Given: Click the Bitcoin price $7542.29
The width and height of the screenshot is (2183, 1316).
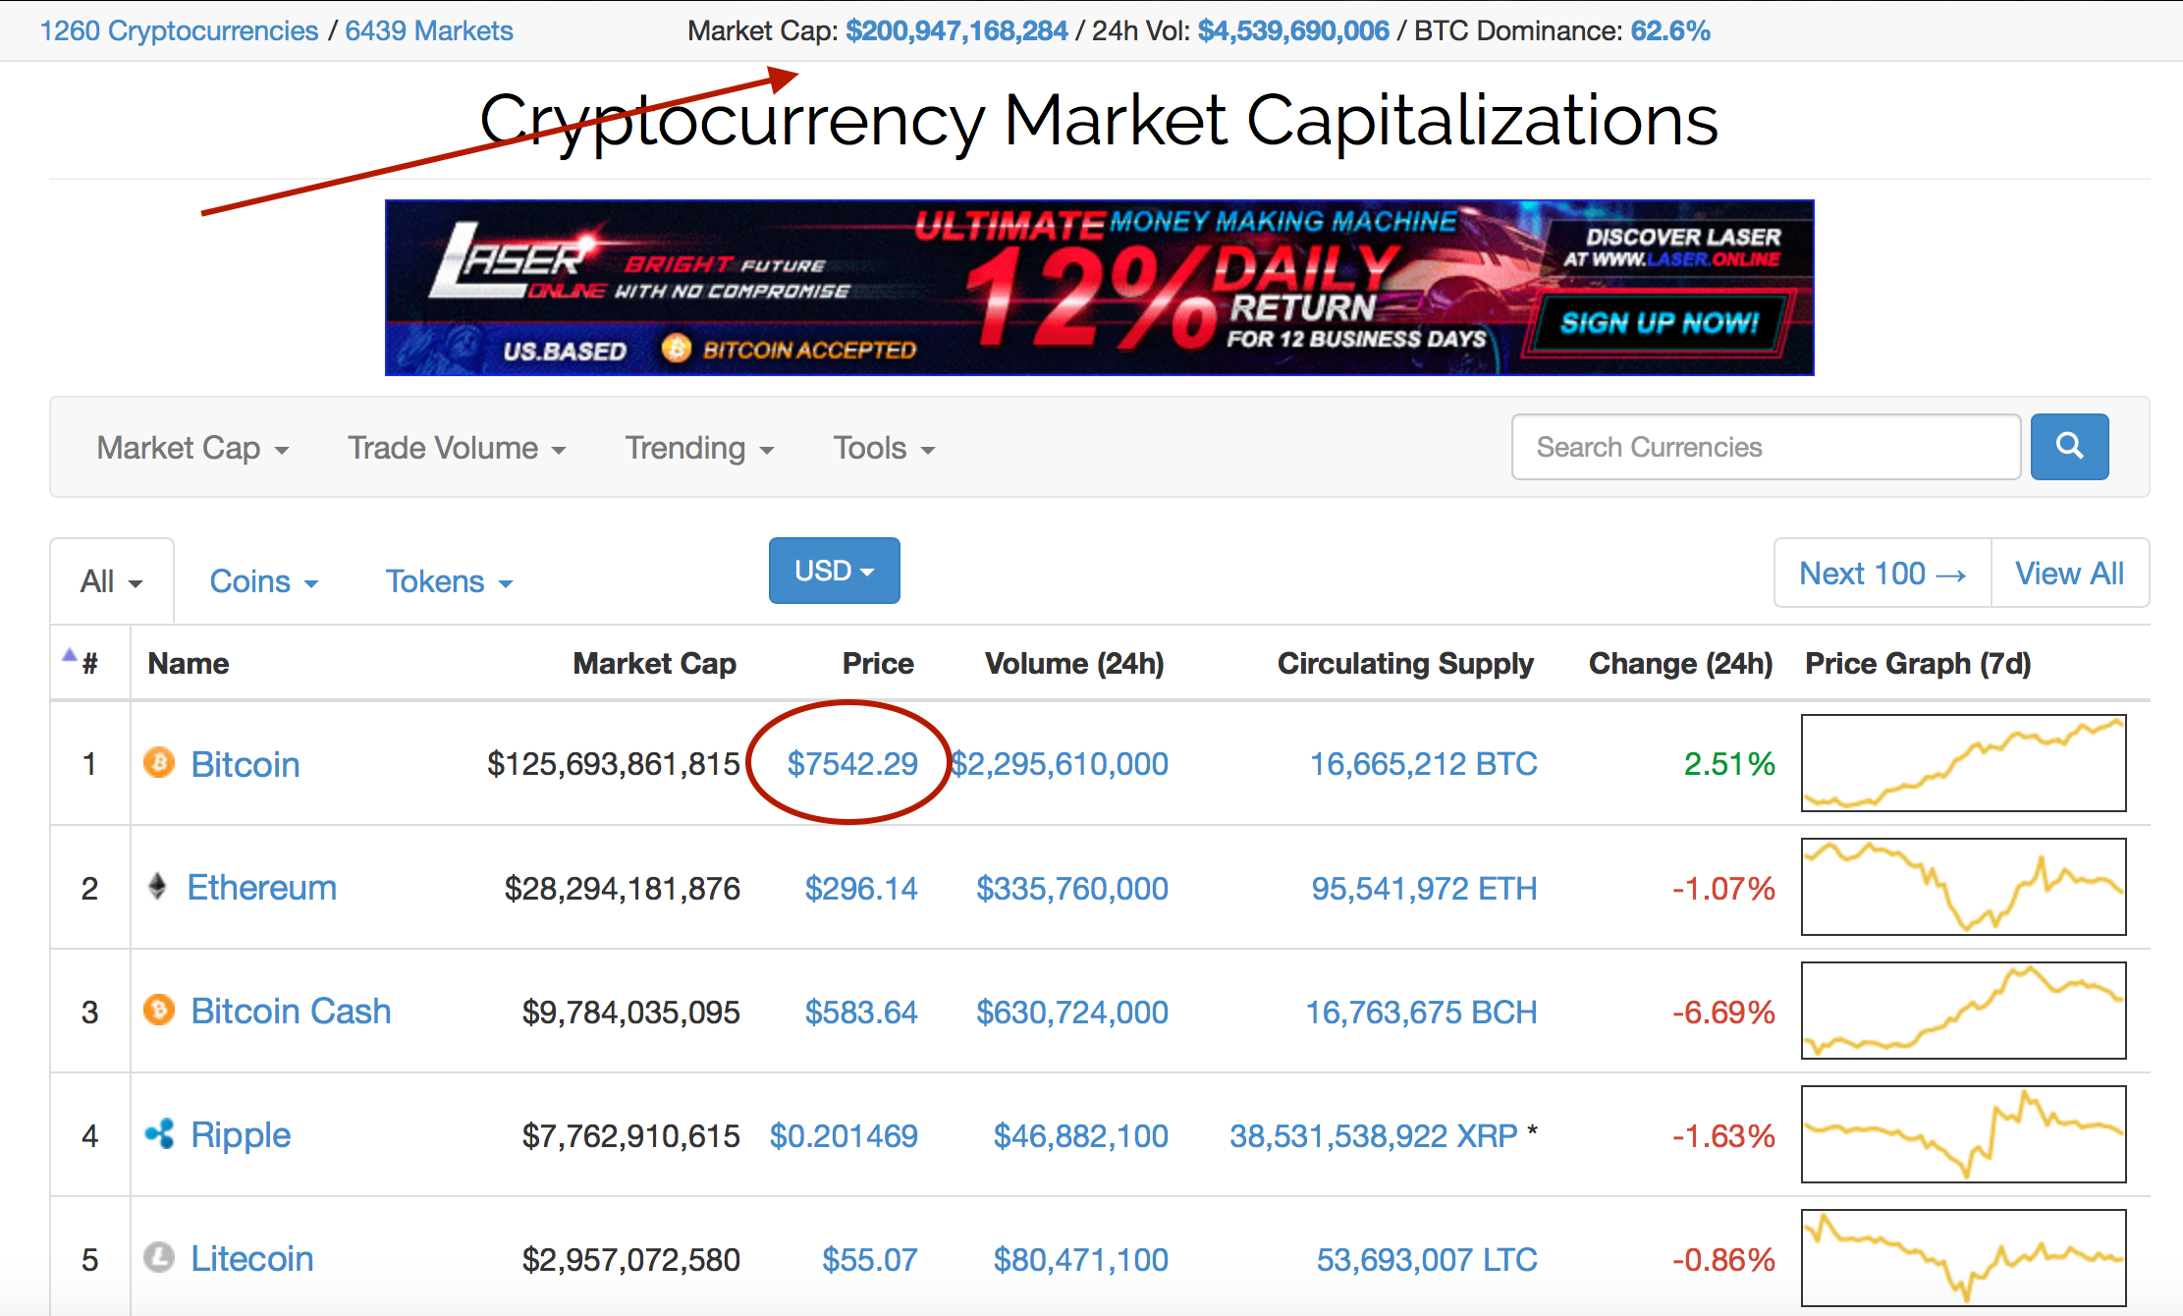Looking at the screenshot, I should click(852, 764).
